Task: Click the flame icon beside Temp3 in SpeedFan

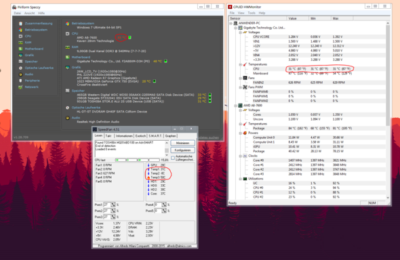Action: [148, 177]
